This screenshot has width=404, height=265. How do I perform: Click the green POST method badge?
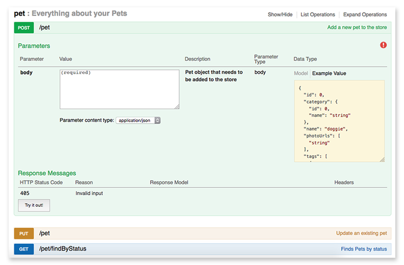pyautogui.click(x=24, y=28)
